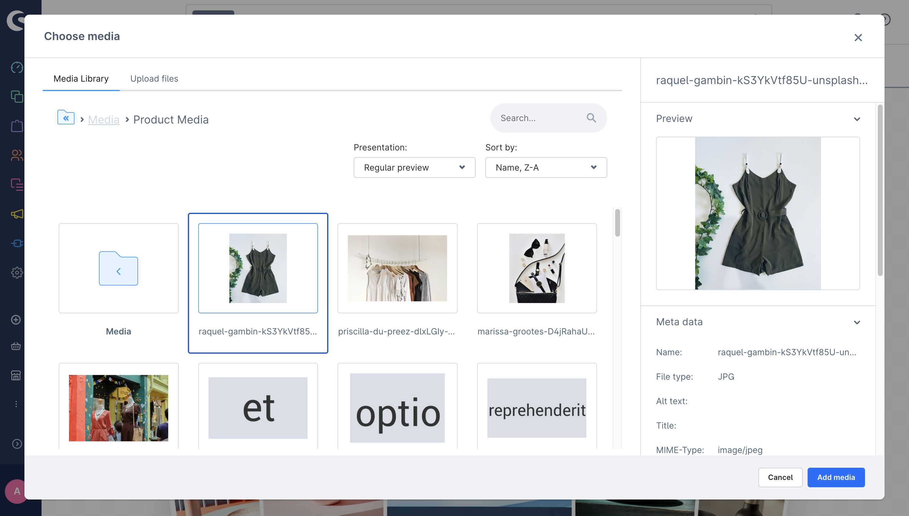This screenshot has height=516, width=909.
Task: Open the Marketing megaphone sidebar icon
Action: coord(16,214)
